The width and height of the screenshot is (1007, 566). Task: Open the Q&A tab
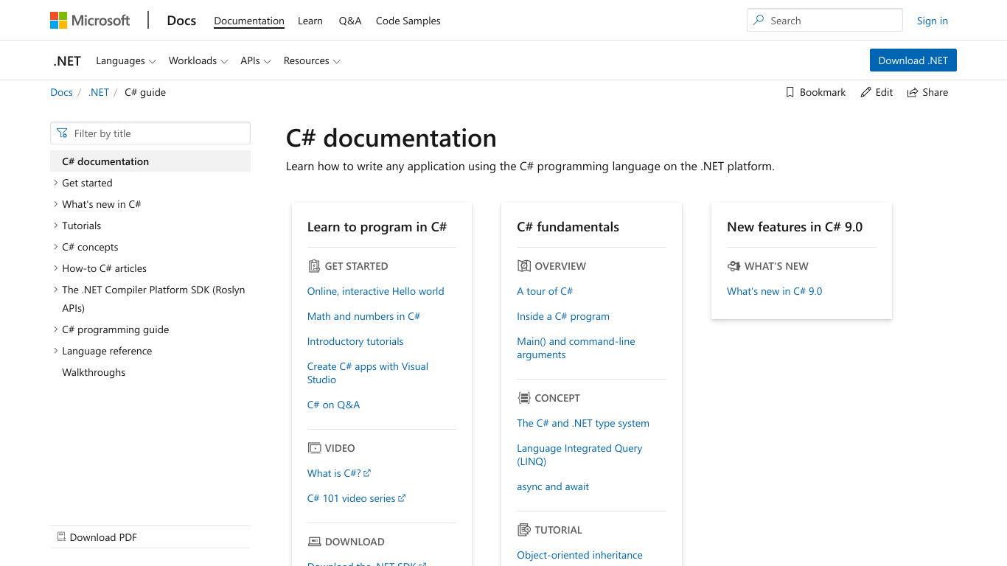350,21
